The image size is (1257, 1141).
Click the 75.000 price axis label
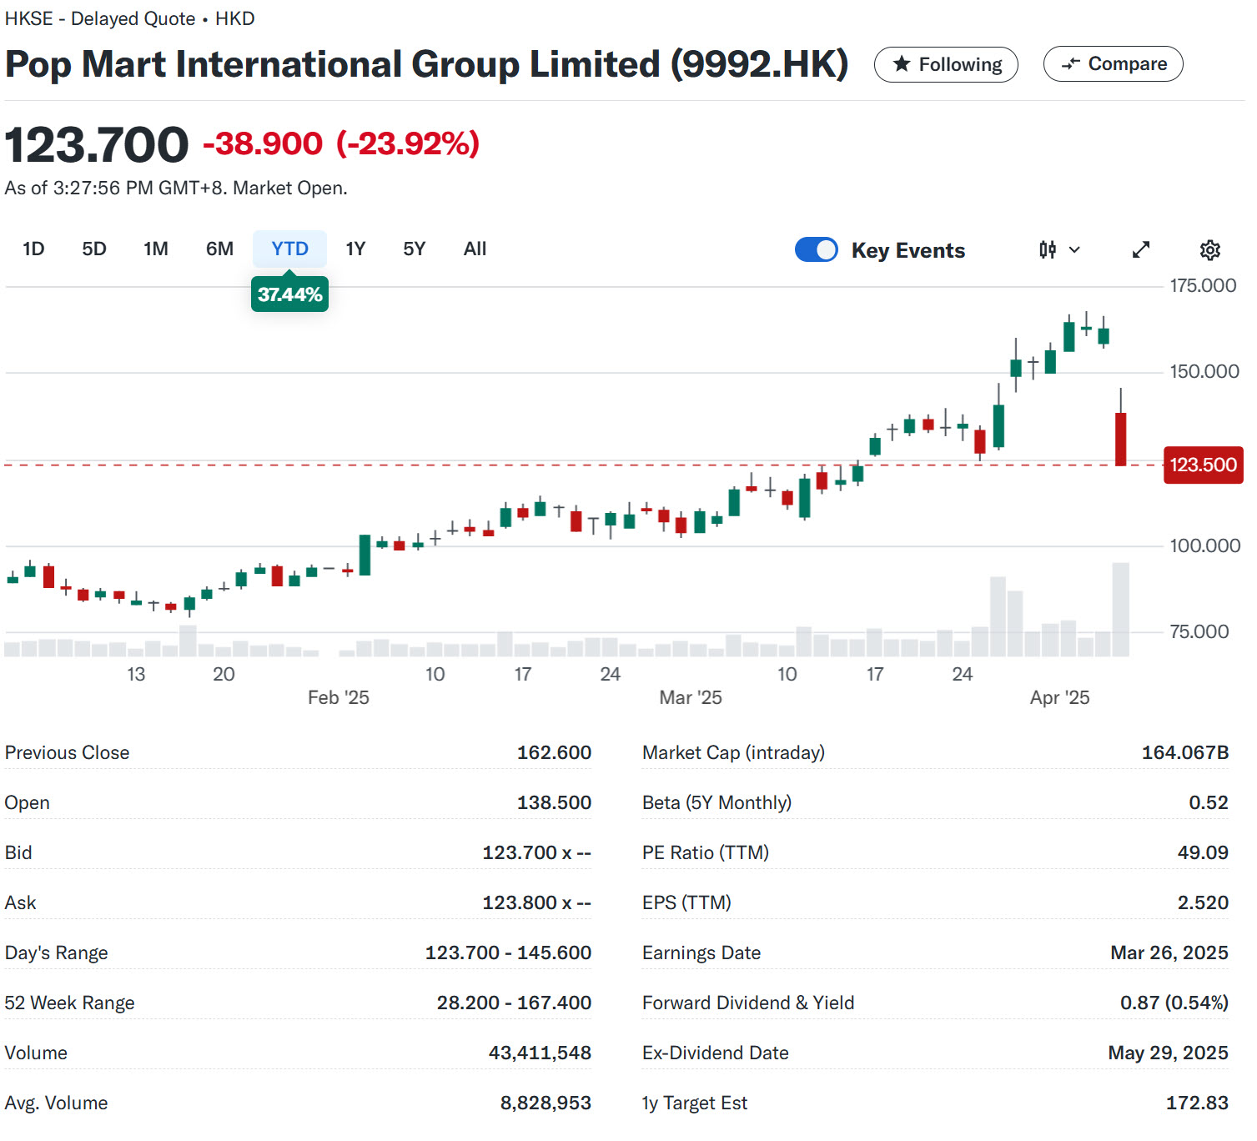(x=1199, y=631)
